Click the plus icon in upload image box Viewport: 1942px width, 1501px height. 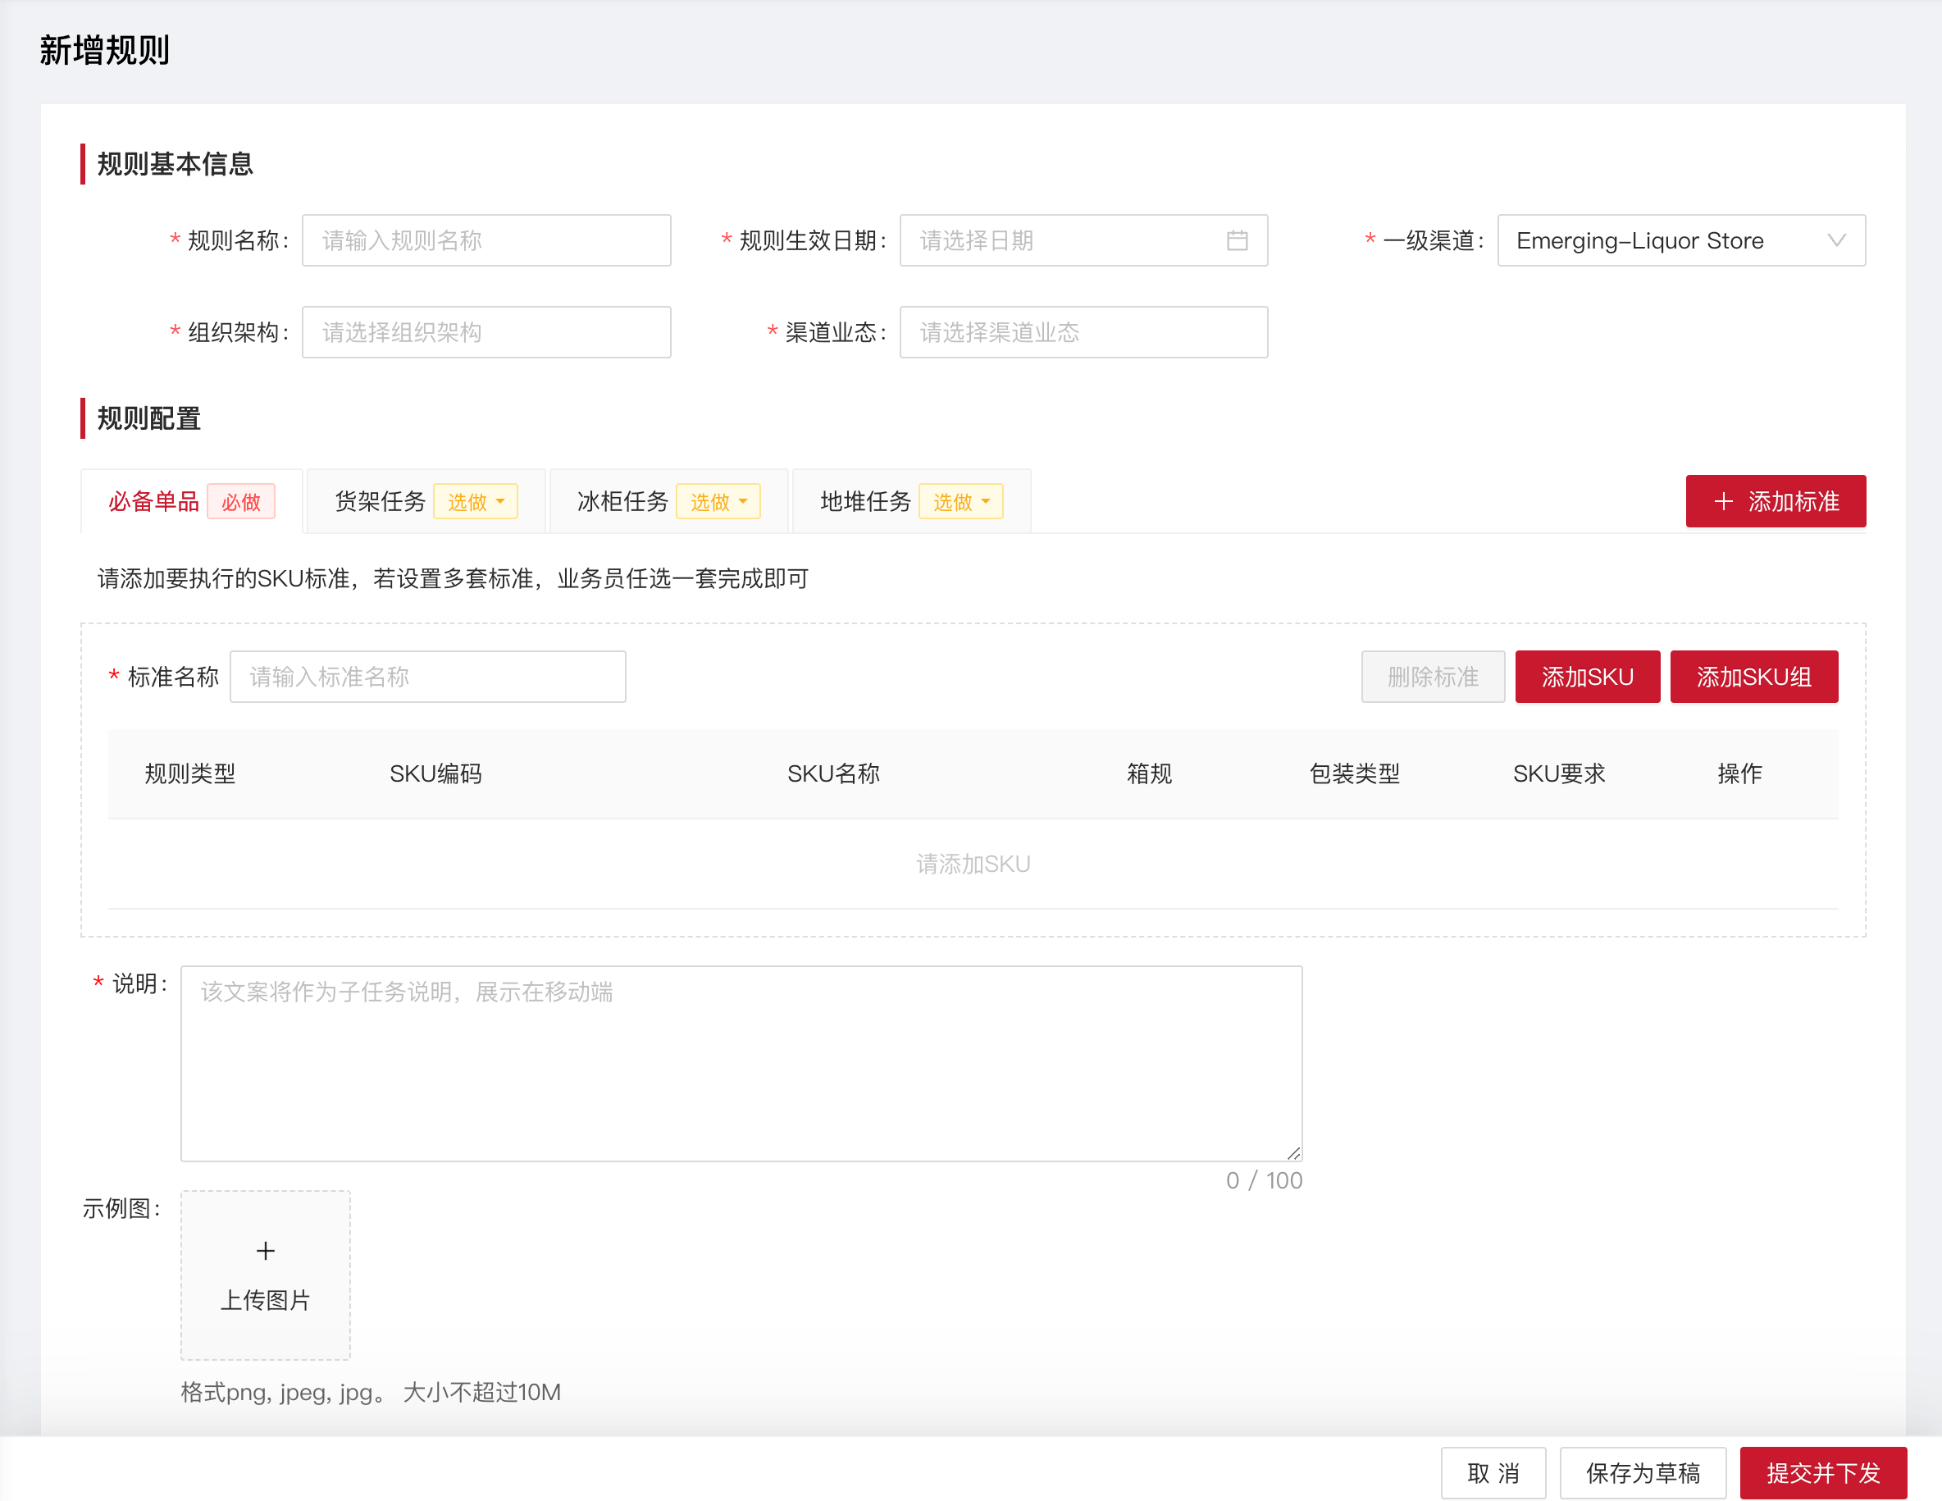pos(265,1250)
